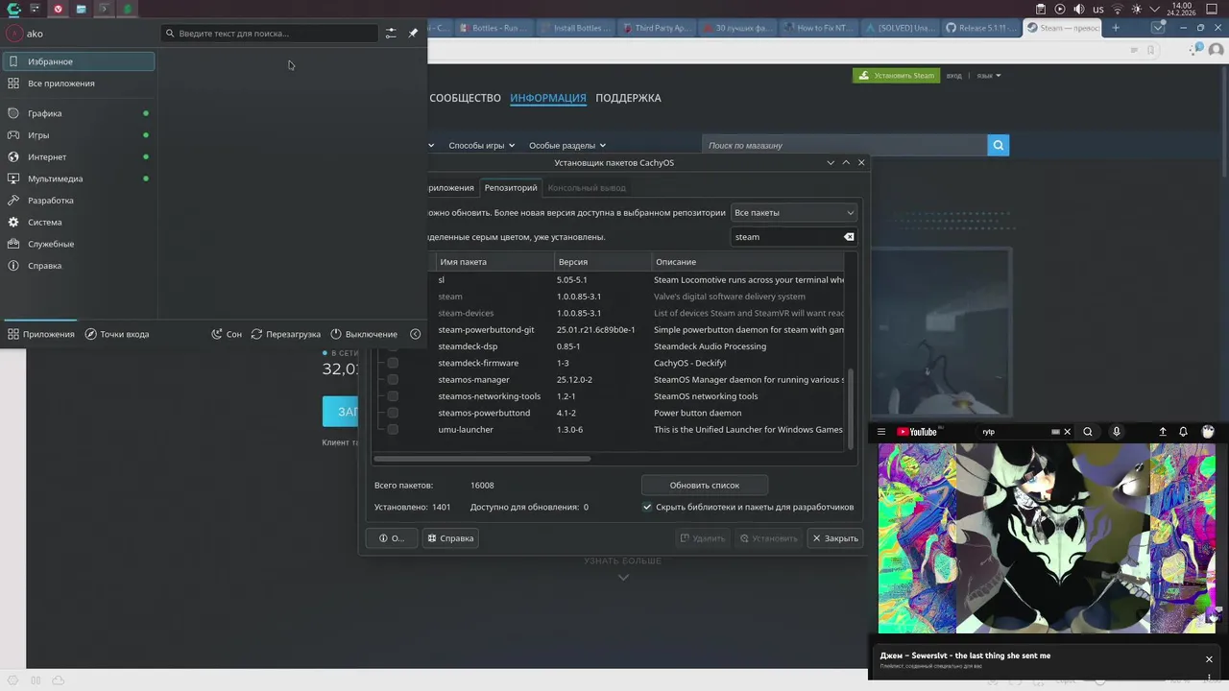The image size is (1229, 691).
Task: Open the CachyOS application launcher icon
Action: click(12, 9)
